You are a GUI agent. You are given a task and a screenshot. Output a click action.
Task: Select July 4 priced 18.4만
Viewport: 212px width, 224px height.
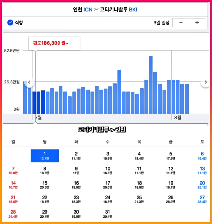pyautogui.click(x=139, y=156)
